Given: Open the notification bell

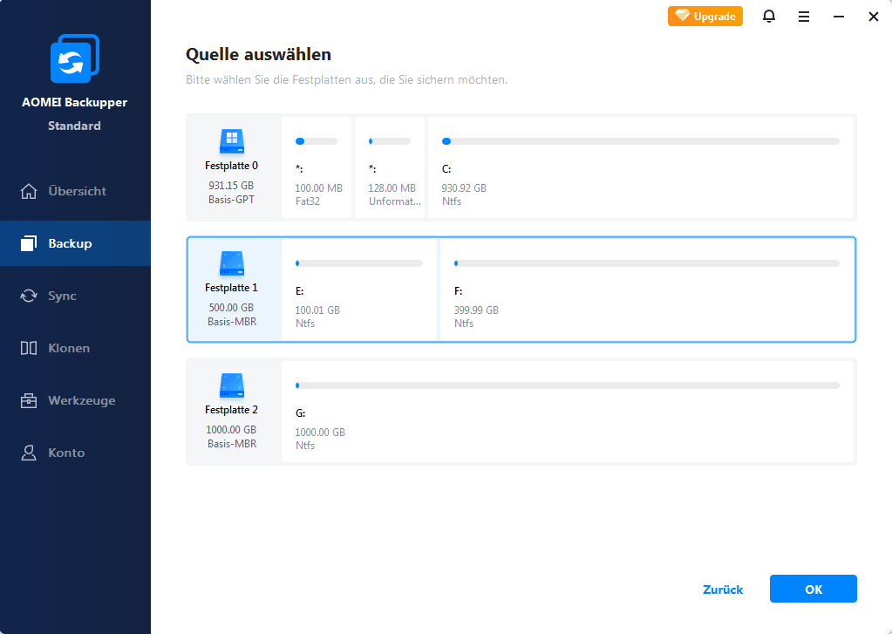Looking at the screenshot, I should (769, 17).
